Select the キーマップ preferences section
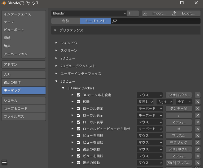The image size is (203, 168). coord(24,90)
